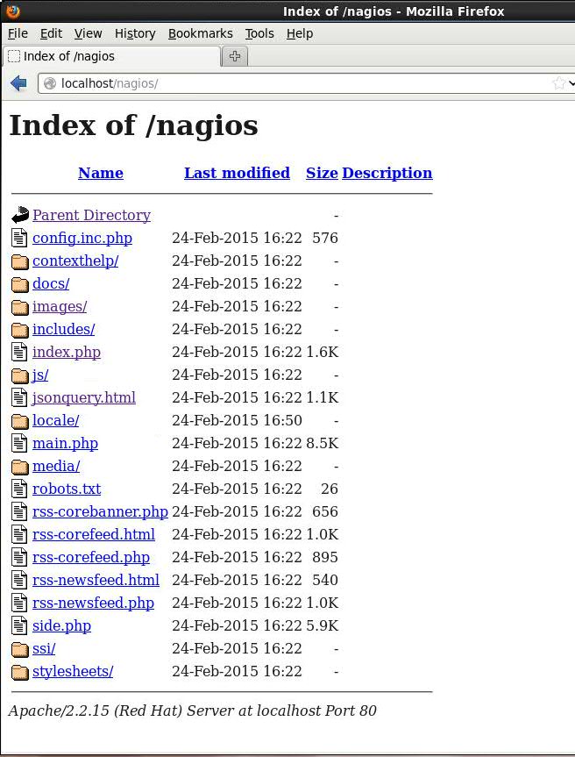
Task: Navigate into the docs/ directory
Action: pyautogui.click(x=51, y=283)
